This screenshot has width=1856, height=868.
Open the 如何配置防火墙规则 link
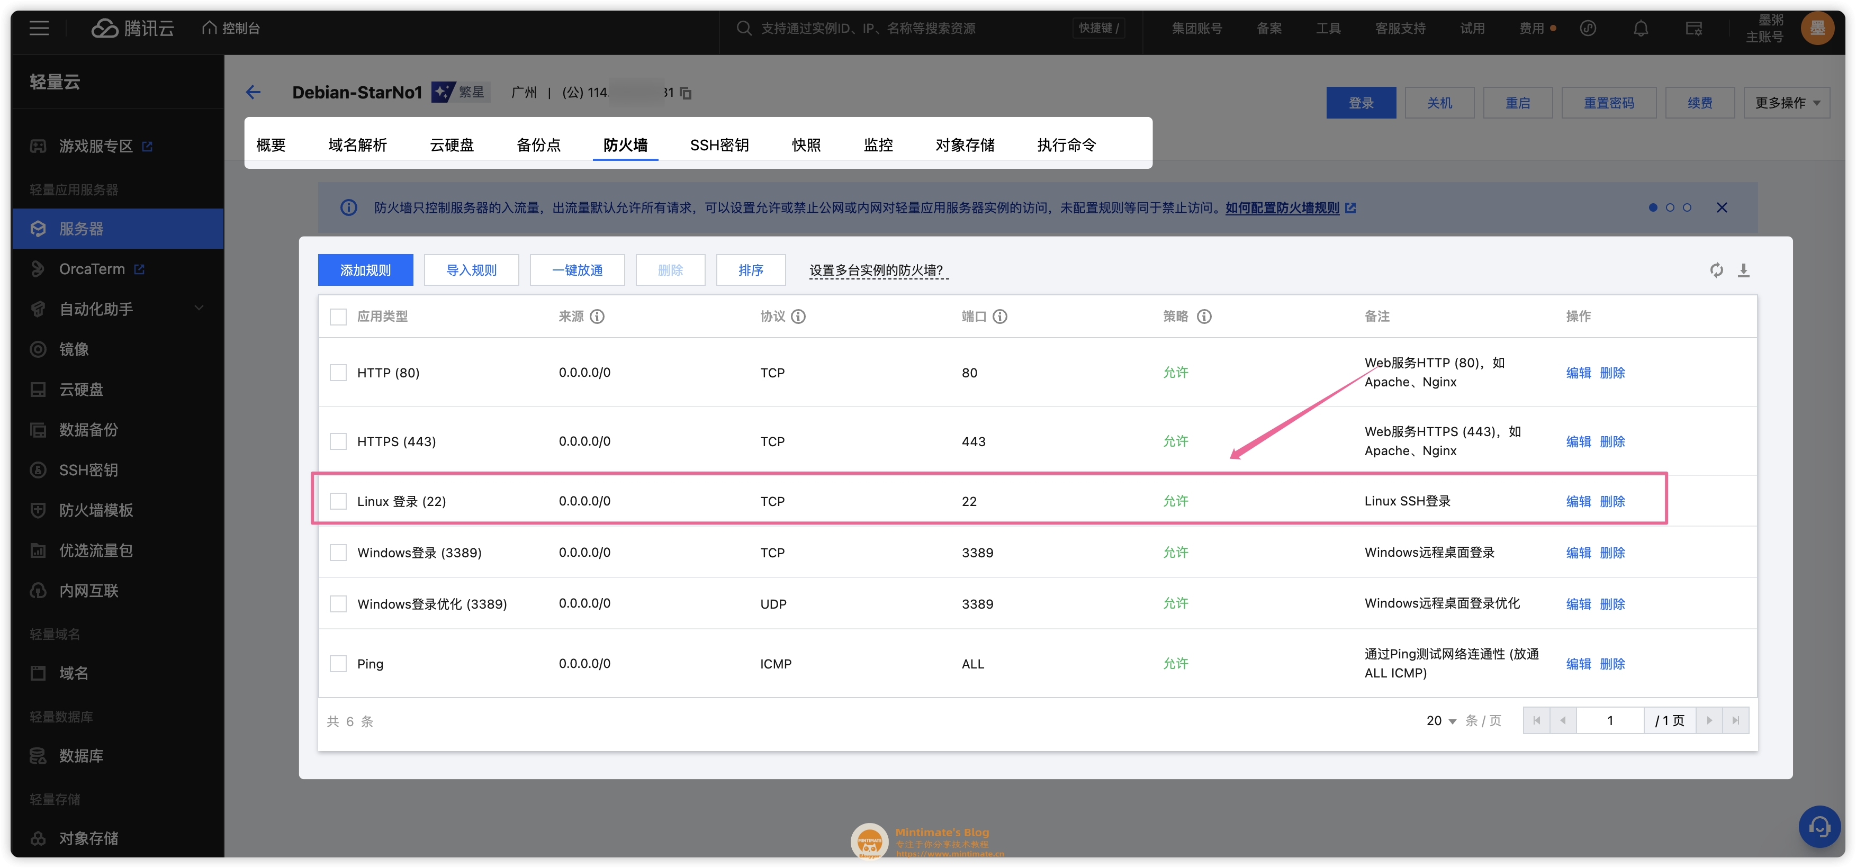(x=1283, y=207)
